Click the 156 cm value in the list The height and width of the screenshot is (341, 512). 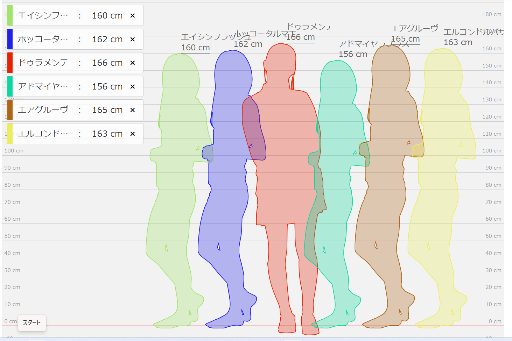(107, 86)
